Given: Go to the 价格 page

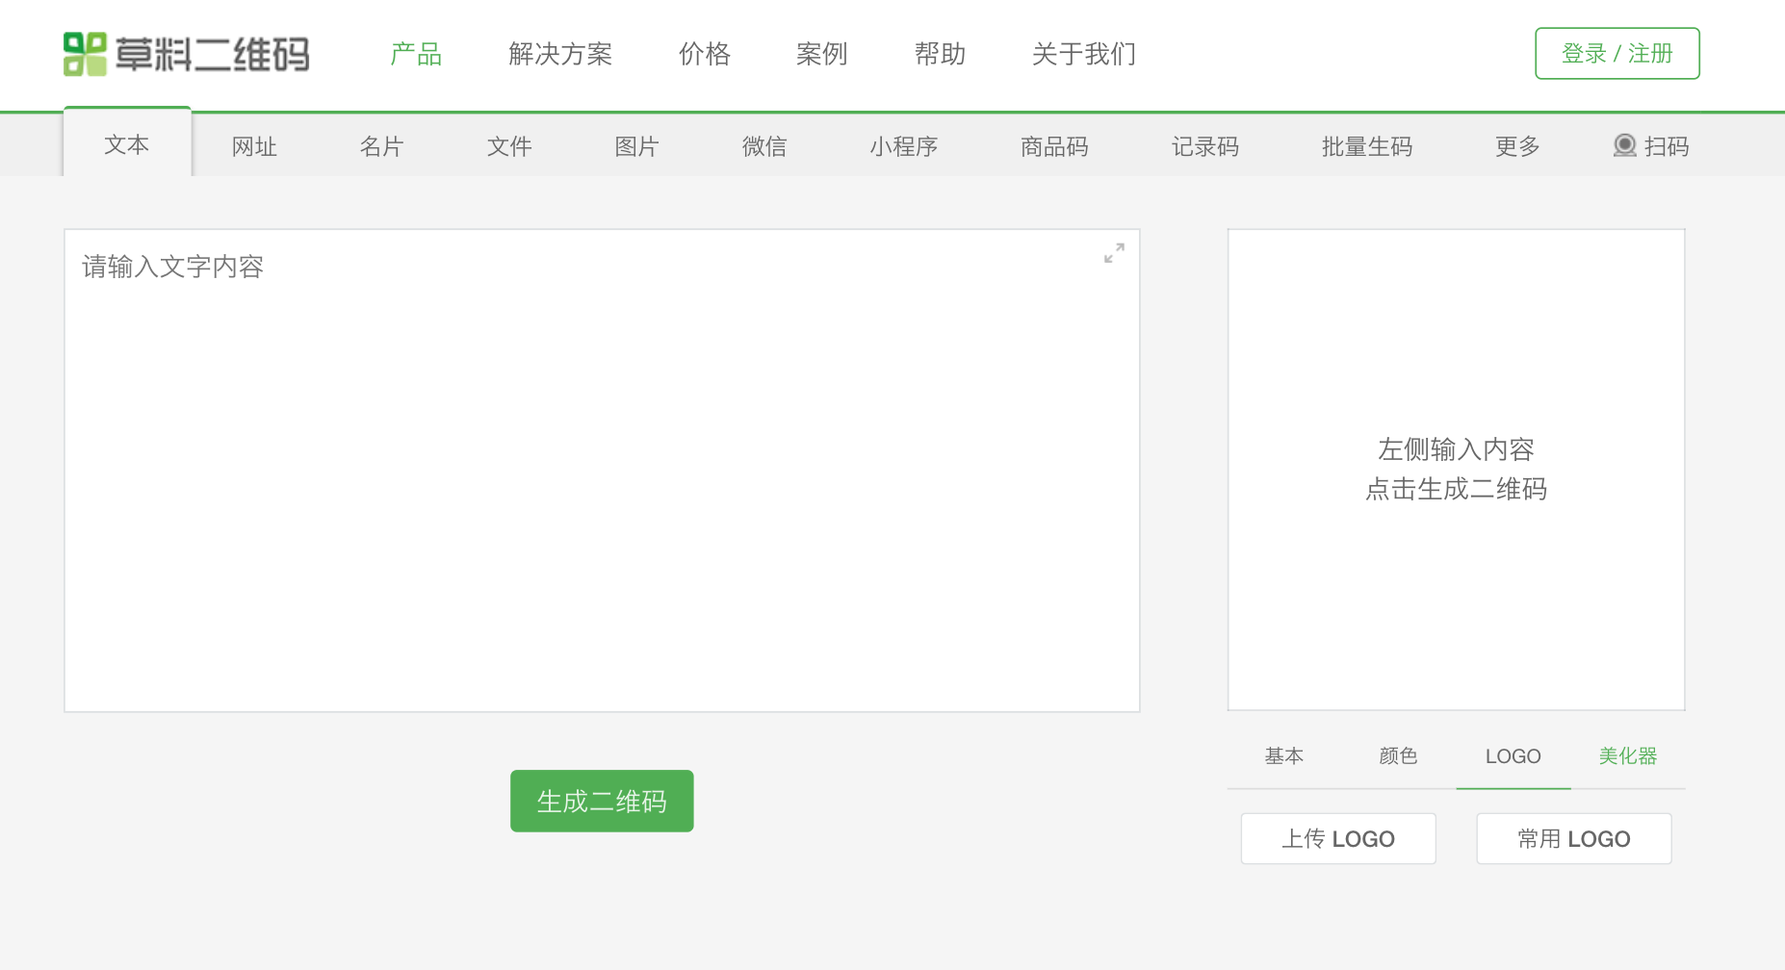Looking at the screenshot, I should point(705,54).
